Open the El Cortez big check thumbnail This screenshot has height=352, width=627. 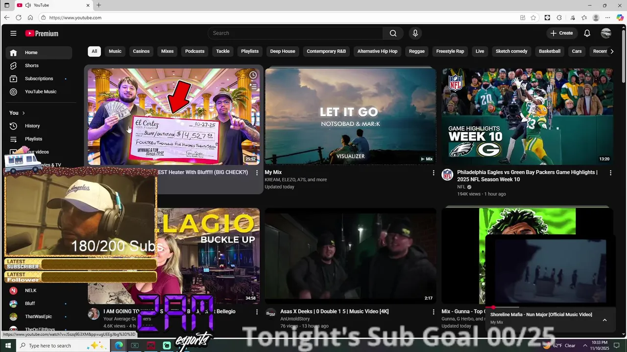tap(174, 116)
